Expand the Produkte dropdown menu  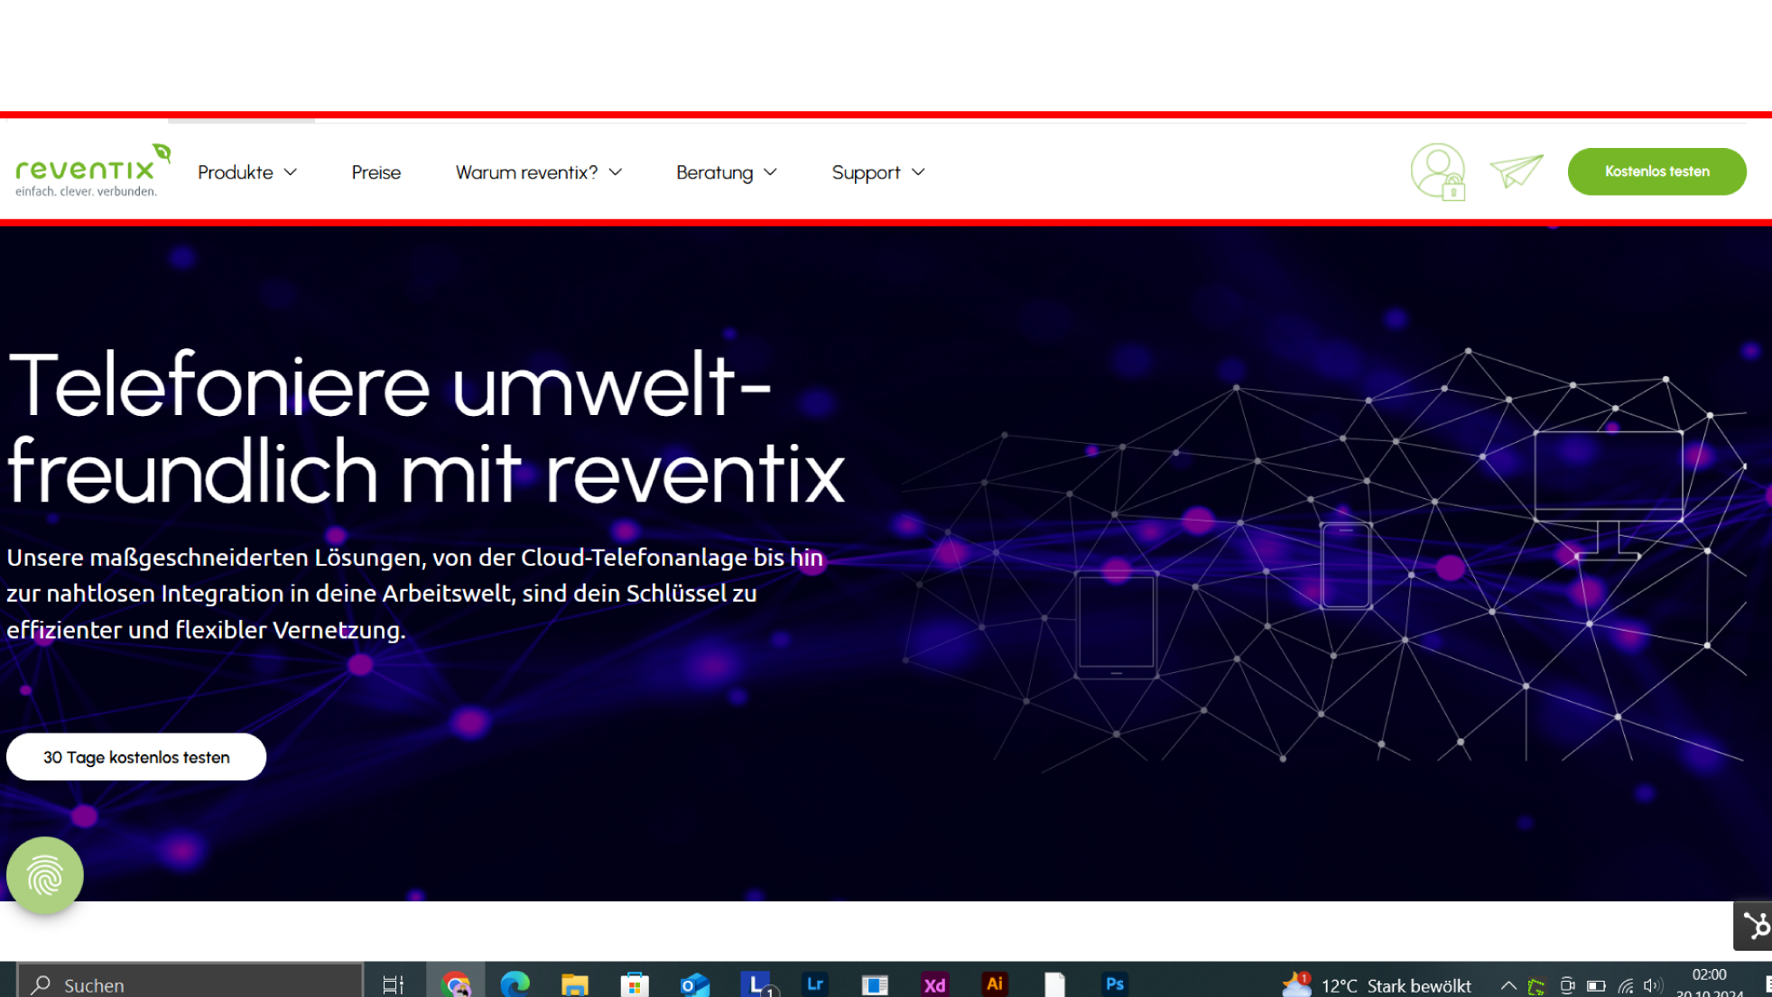(x=247, y=171)
